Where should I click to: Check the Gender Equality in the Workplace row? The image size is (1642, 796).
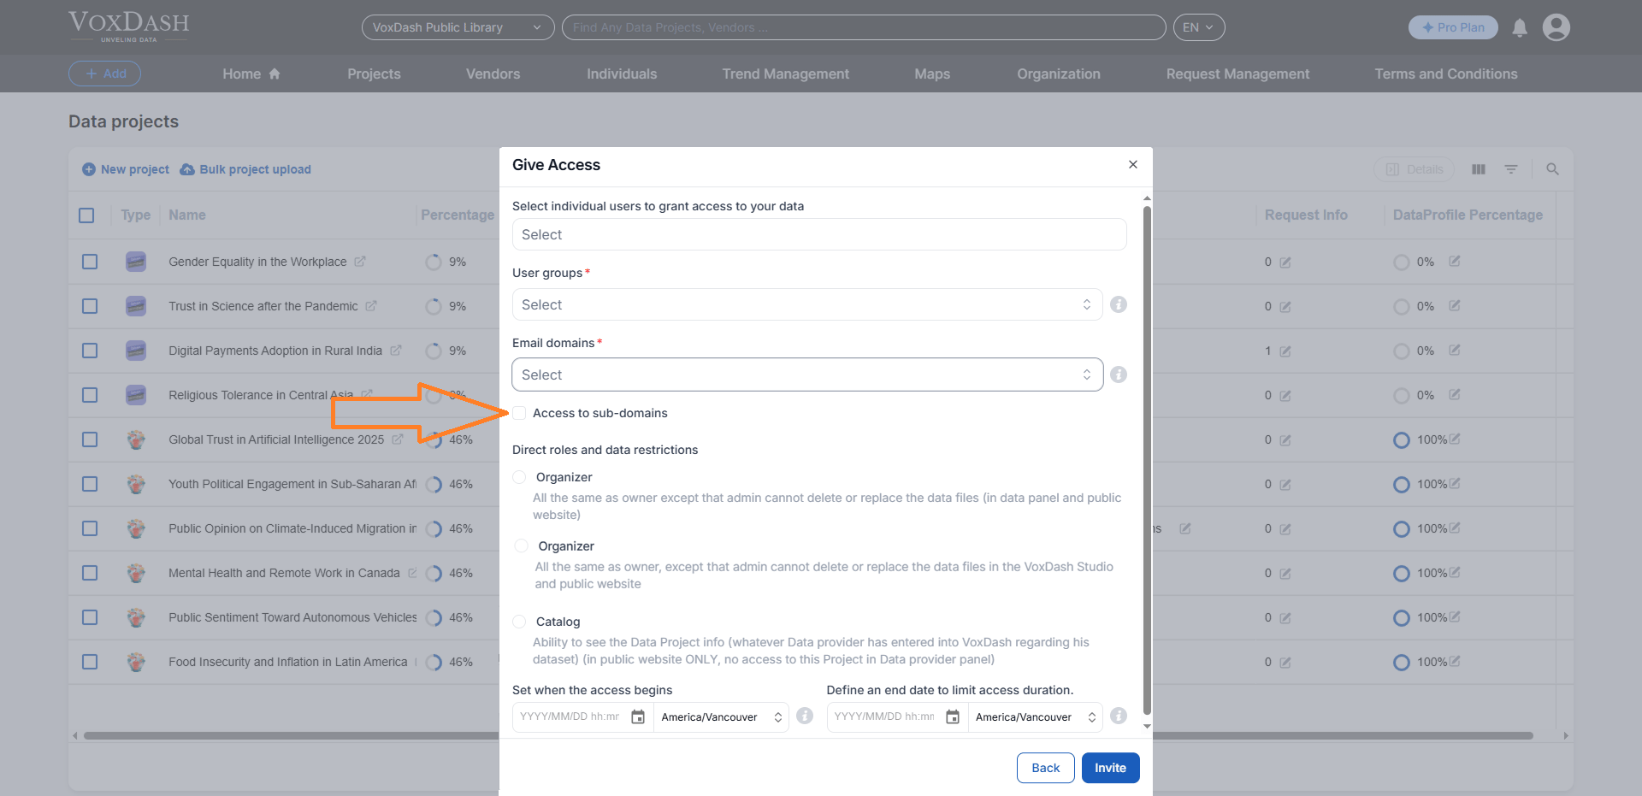[x=90, y=262]
